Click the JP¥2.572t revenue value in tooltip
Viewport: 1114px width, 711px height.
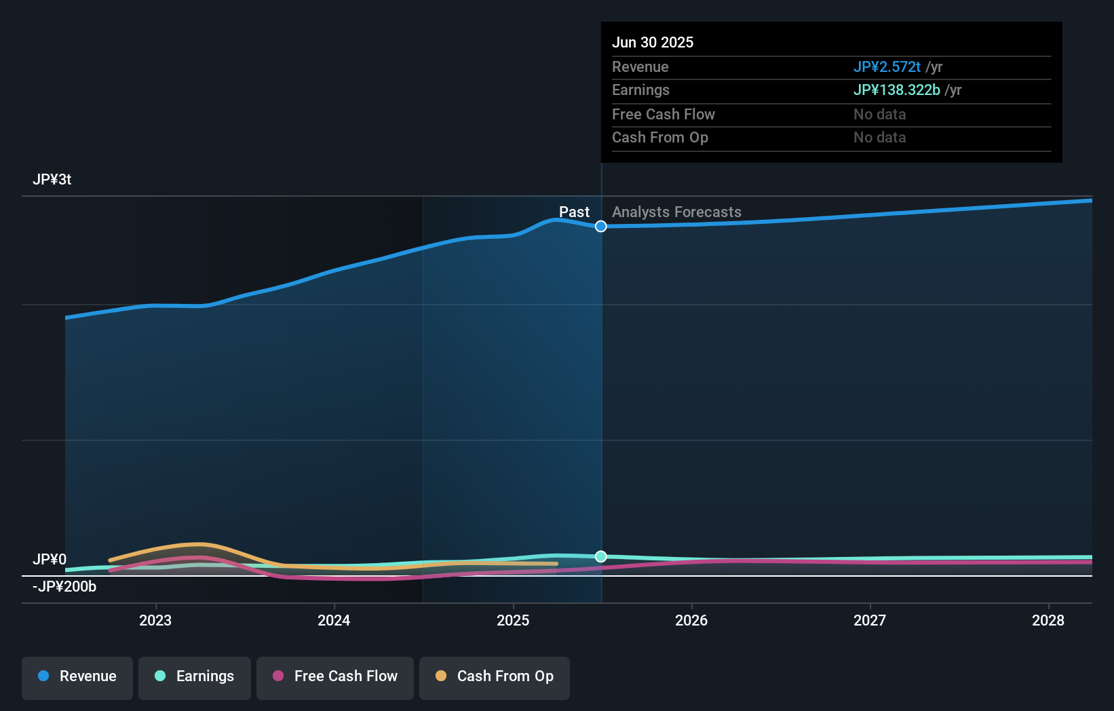coord(887,67)
